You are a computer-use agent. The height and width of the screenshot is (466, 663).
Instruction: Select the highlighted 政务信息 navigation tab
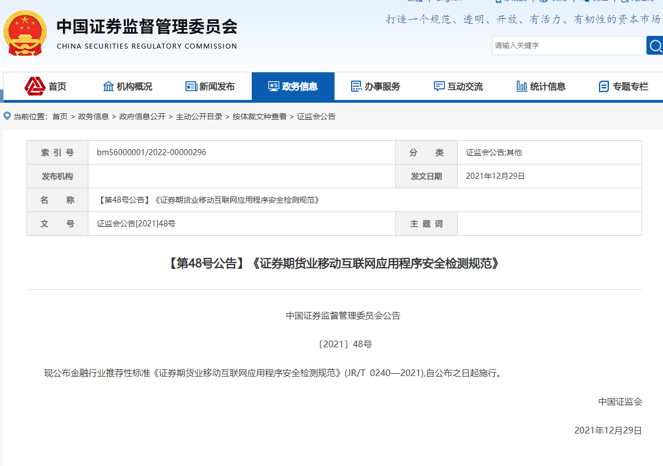293,86
